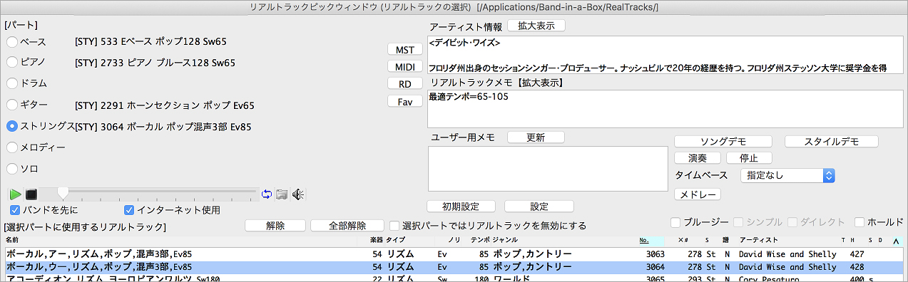908x282 pixels.
Task: Toggle the インターネット使用 checkbox
Action: [x=129, y=210]
